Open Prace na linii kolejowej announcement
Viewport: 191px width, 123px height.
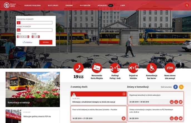(95, 109)
